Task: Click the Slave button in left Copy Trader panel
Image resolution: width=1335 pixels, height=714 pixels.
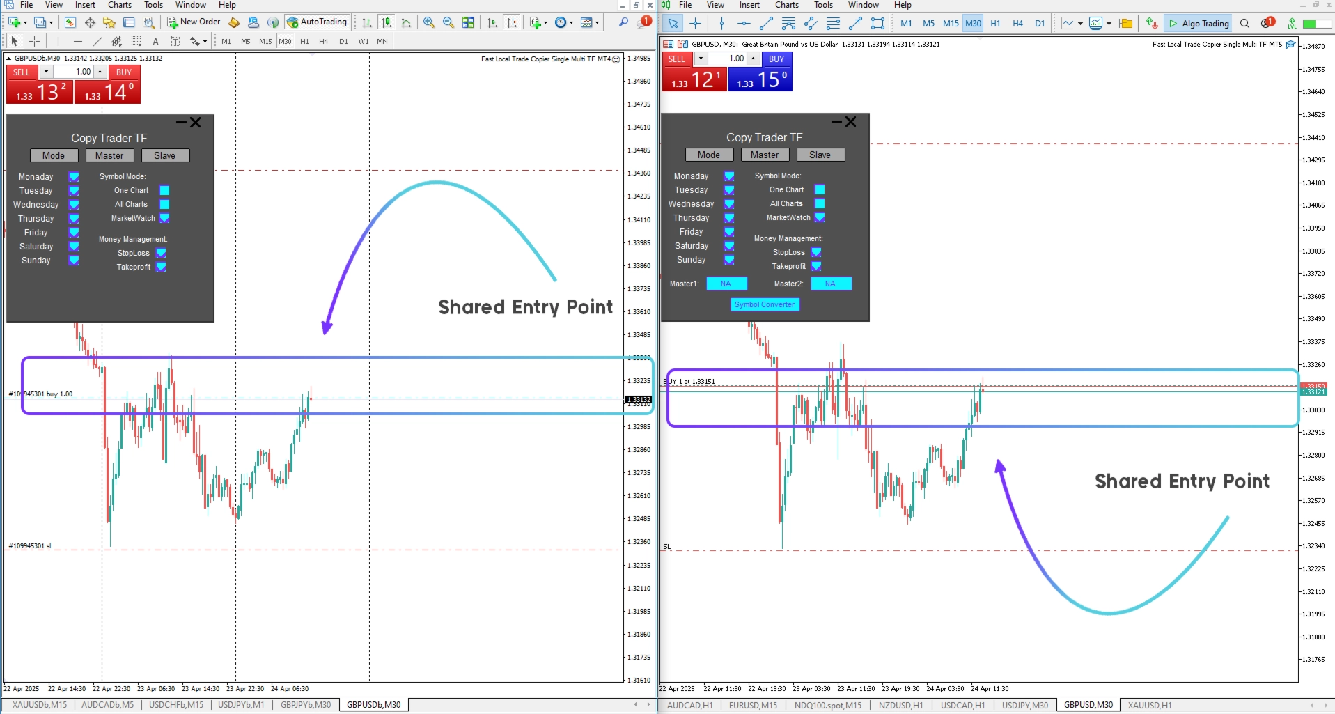Action: pos(165,155)
